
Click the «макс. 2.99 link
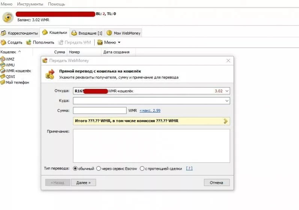(x=150, y=110)
